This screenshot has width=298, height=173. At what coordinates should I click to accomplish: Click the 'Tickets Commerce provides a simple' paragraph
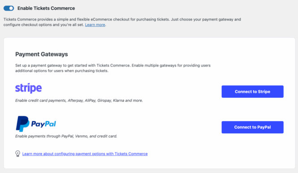[x=122, y=22]
